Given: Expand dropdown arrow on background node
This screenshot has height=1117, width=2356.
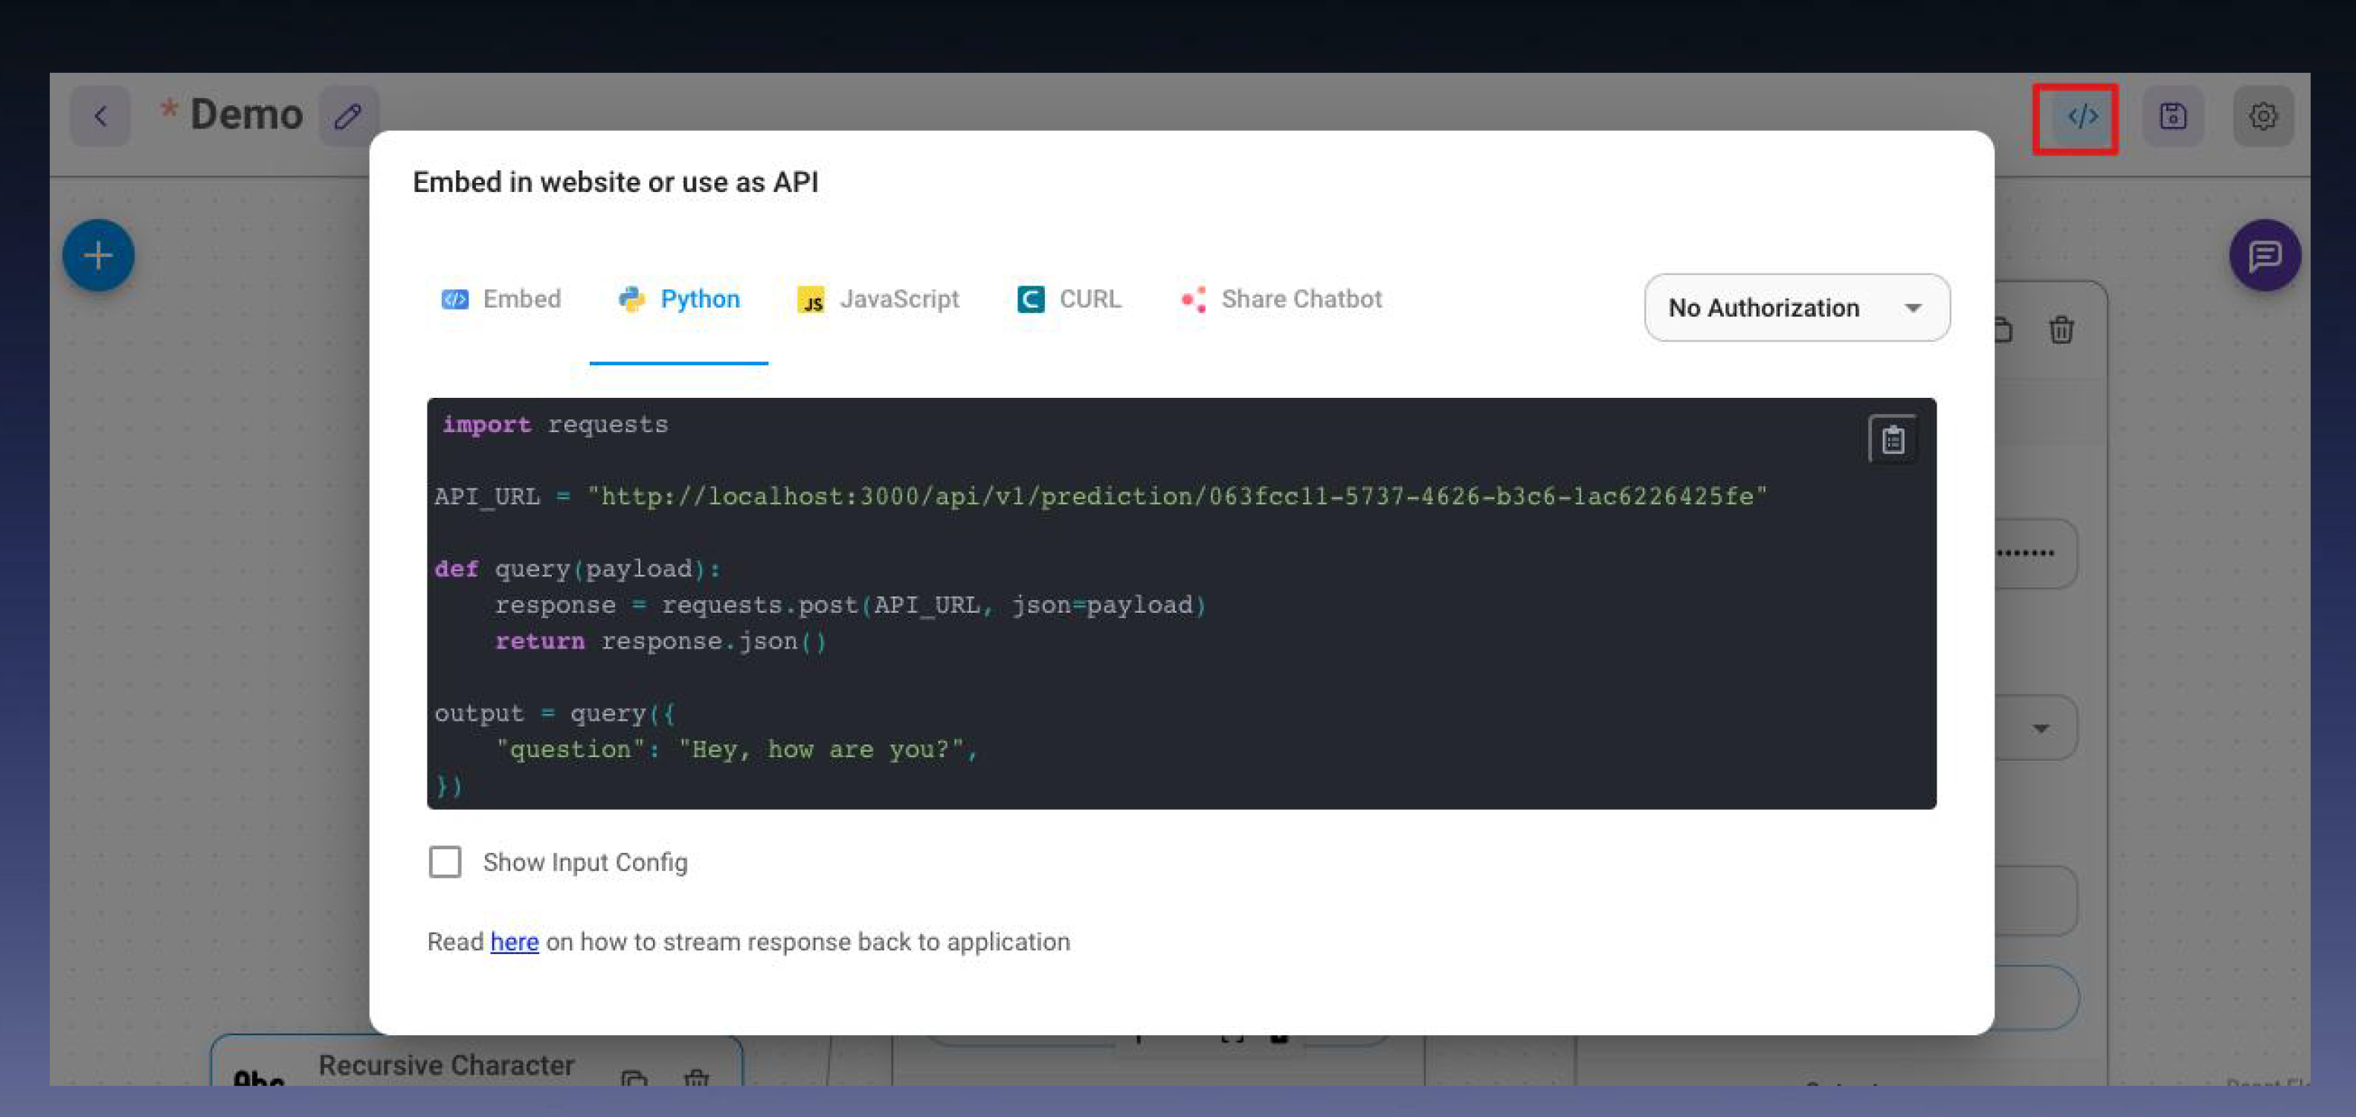Looking at the screenshot, I should (2041, 728).
